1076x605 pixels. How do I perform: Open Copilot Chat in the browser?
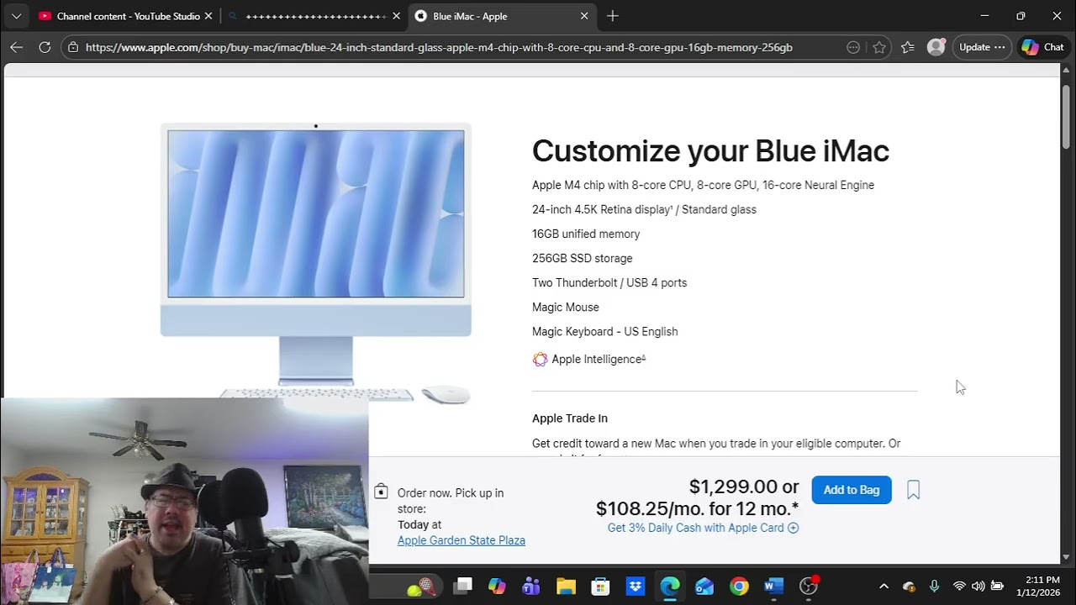[x=1043, y=47]
